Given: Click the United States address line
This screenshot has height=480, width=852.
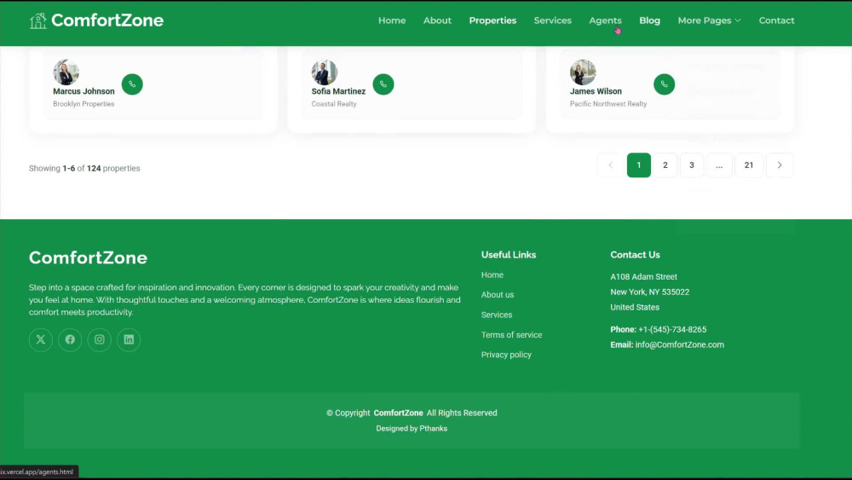Looking at the screenshot, I should pyautogui.click(x=635, y=307).
